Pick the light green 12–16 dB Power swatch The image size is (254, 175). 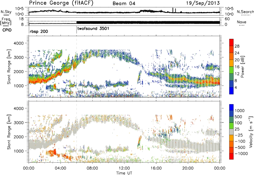pos(231,70)
